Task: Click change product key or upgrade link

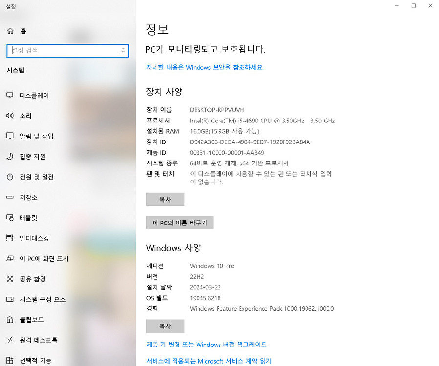Action: [206, 345]
